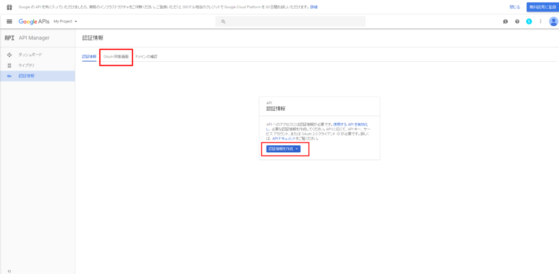559x274 pixels.
Task: Open ダッシュボード in the sidebar
Action: [30, 55]
